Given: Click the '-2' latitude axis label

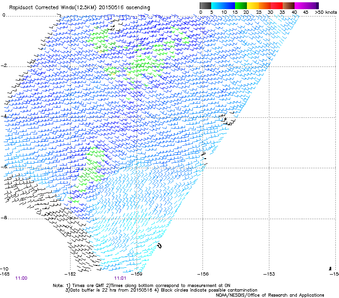Looking at the screenshot, I should click(4, 66).
